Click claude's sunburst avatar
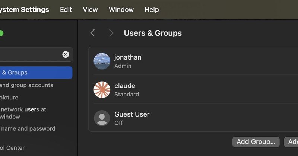Screen dimensions: 298x156 click(x=102, y=90)
